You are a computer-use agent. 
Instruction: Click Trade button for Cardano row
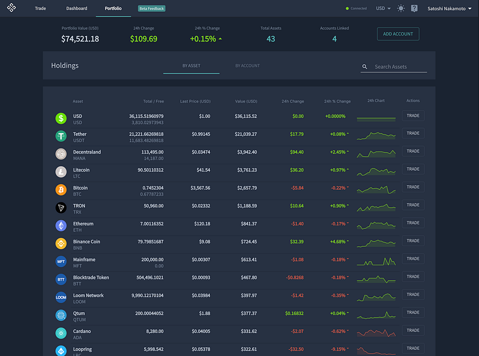tap(413, 330)
